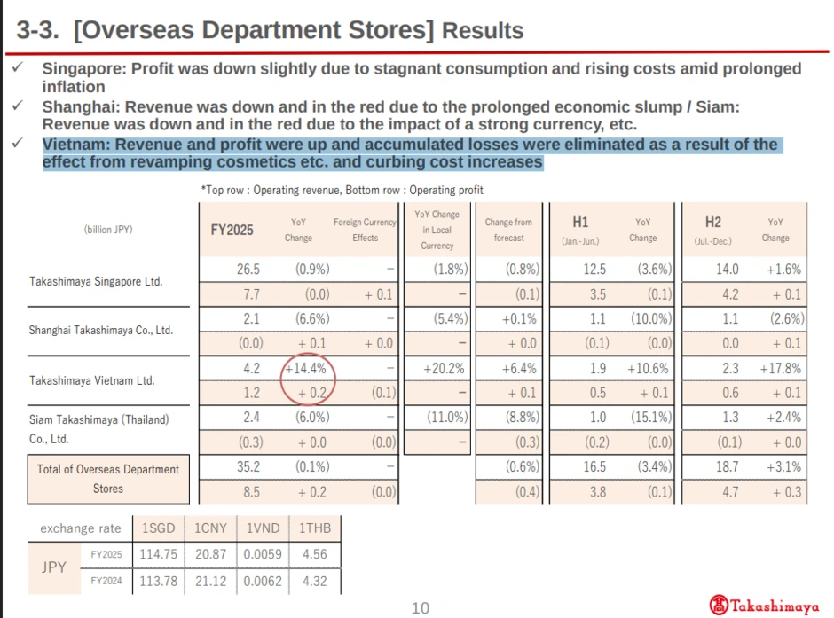The height and width of the screenshot is (618, 834).
Task: Click Shanghai's local currency change (5.4%)
Action: click(451, 318)
